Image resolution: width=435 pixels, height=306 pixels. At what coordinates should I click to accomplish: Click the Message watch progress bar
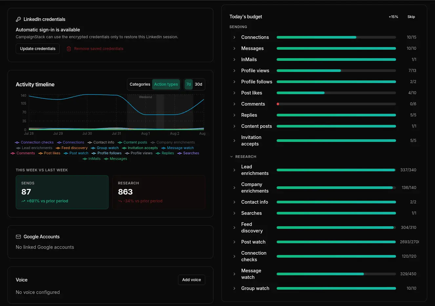(336, 274)
